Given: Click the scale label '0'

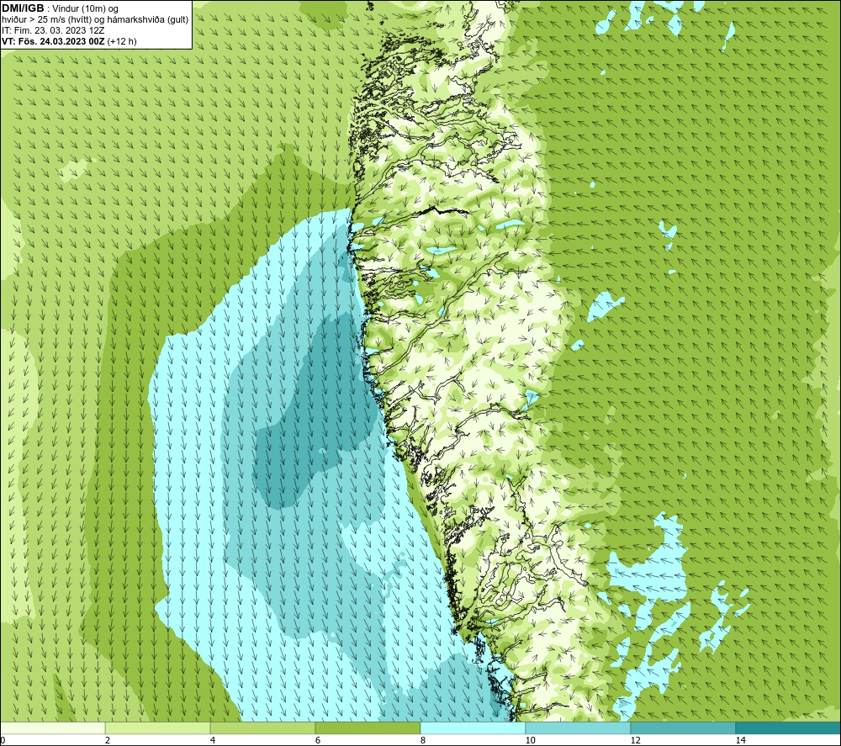Looking at the screenshot, I should [3, 741].
